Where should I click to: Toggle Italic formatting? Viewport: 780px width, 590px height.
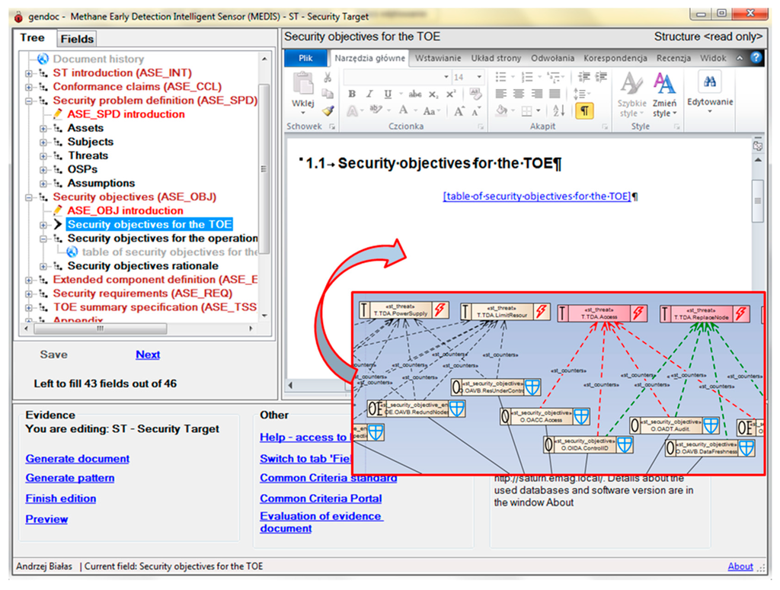pyautogui.click(x=369, y=94)
